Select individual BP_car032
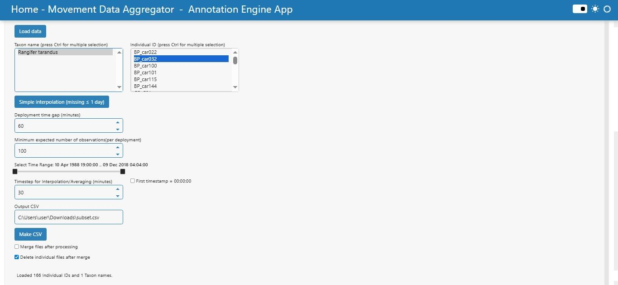The height and width of the screenshot is (285, 618). click(x=181, y=59)
